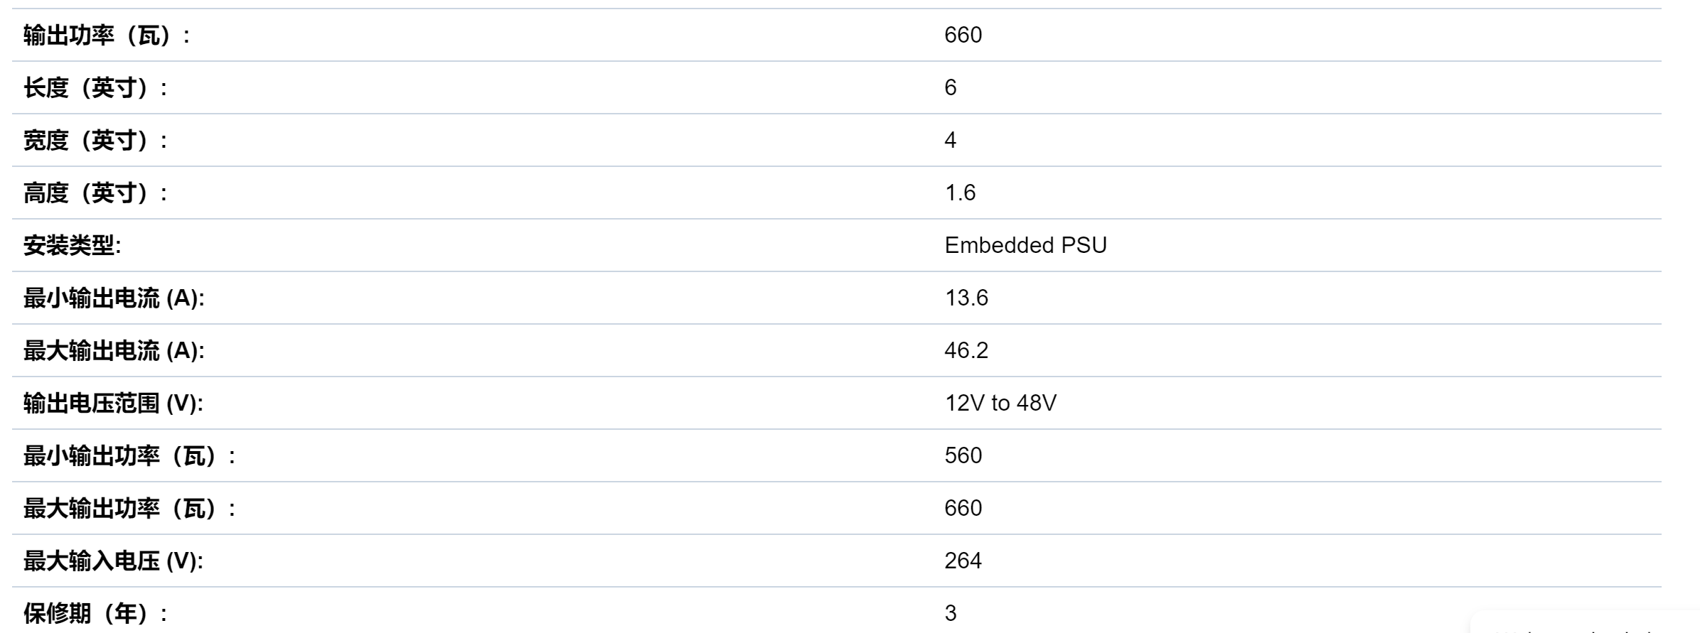Click the 最大输出功率（瓦） label

click(x=129, y=509)
